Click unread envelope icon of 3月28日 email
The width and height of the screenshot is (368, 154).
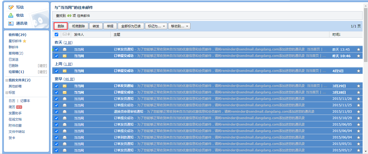(65, 92)
